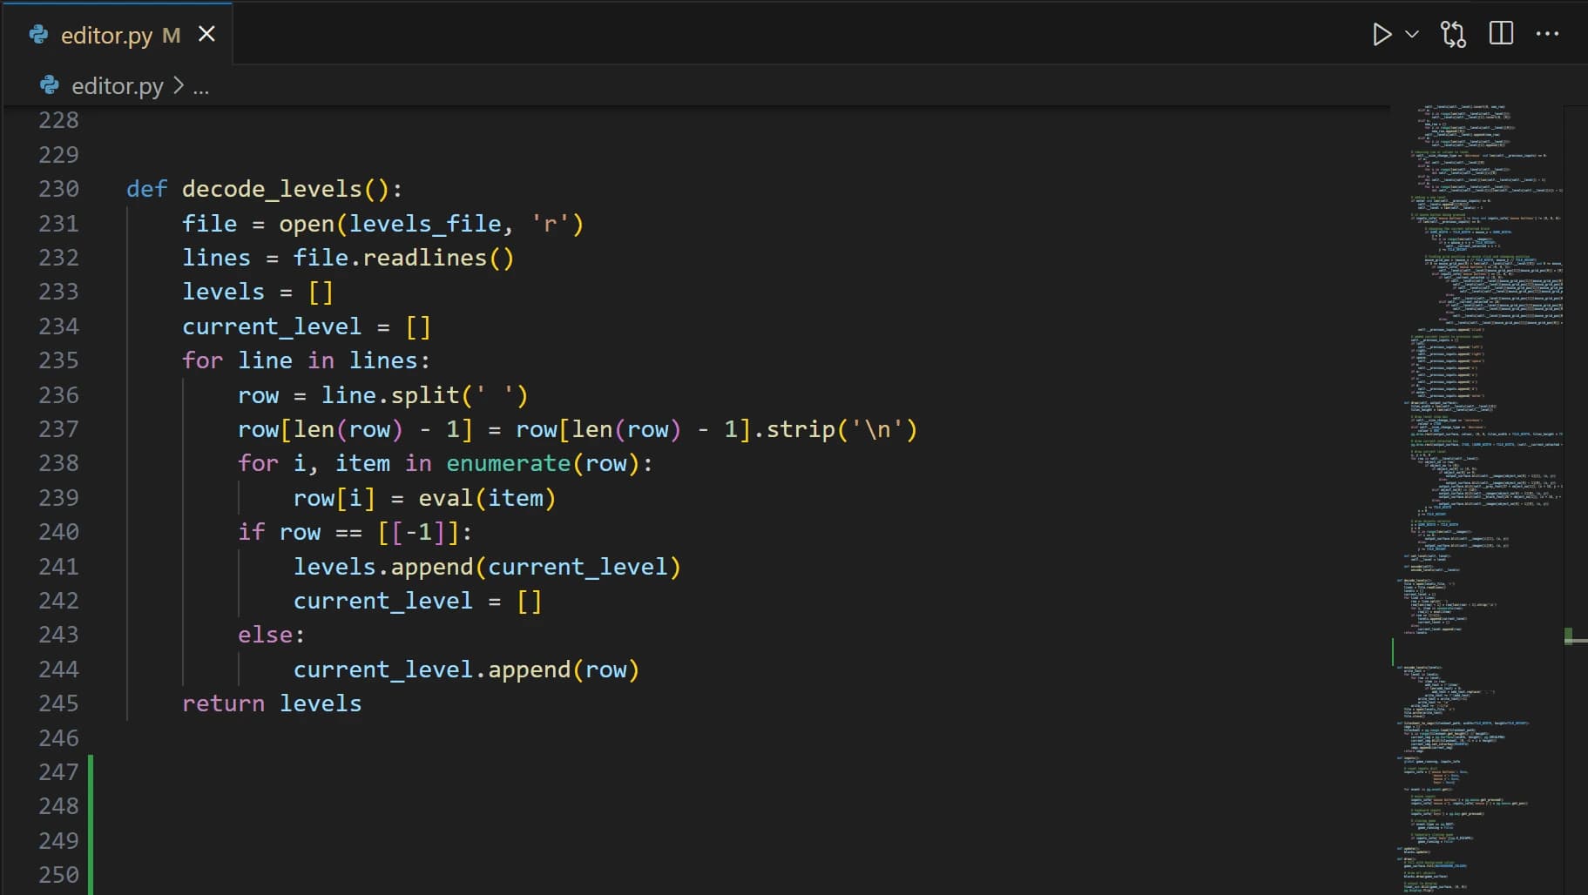Click the enumerate call on line 238
This screenshot has height=895, width=1588.
[508, 463]
